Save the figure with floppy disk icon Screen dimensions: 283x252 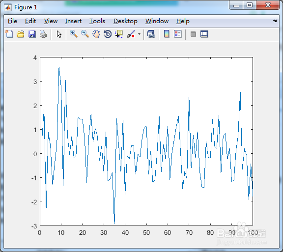tap(32, 34)
